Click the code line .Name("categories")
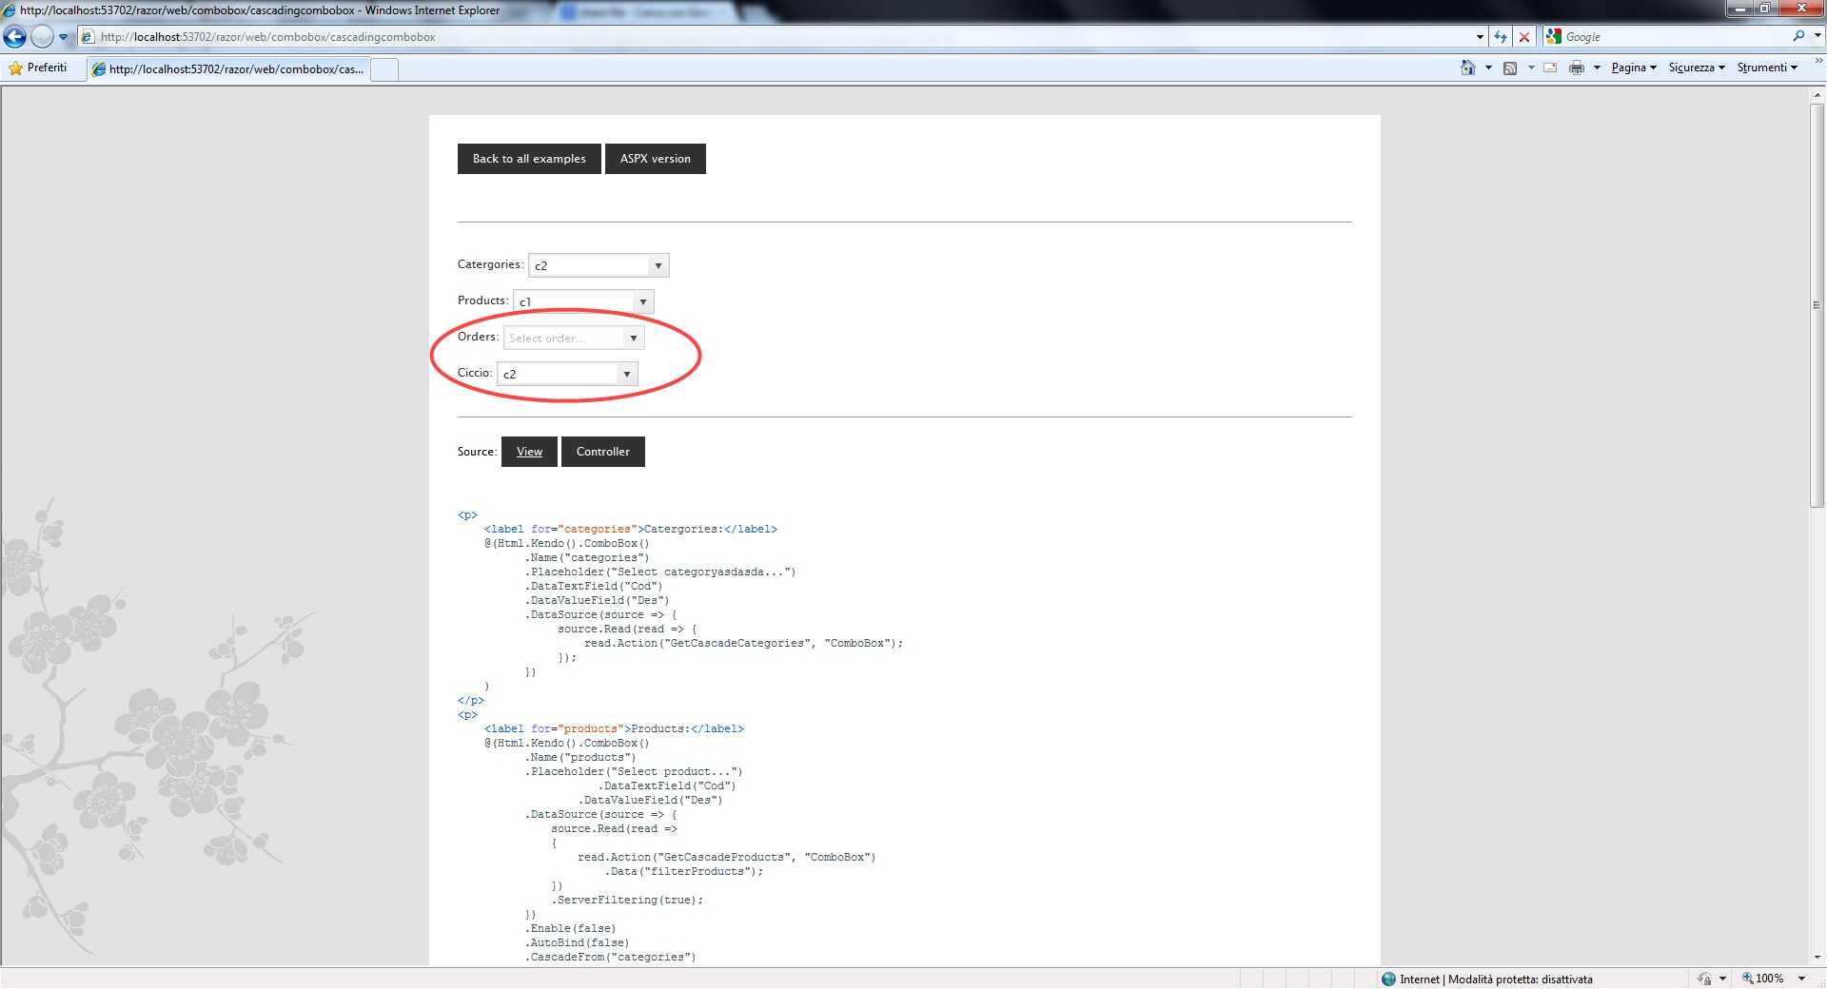 tap(586, 557)
